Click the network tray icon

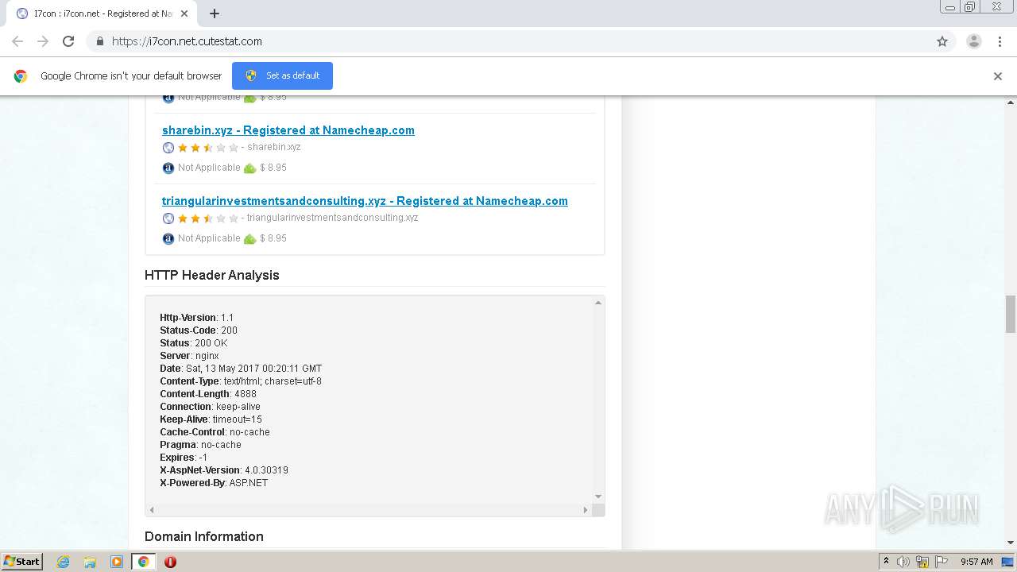pos(922,562)
